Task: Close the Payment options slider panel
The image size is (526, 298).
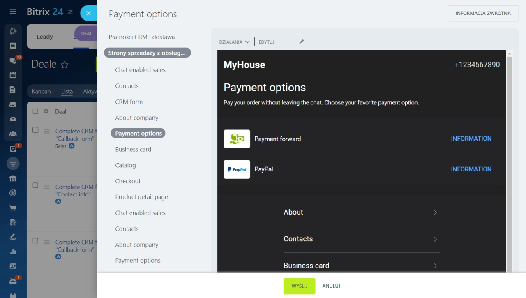Action: (88, 13)
